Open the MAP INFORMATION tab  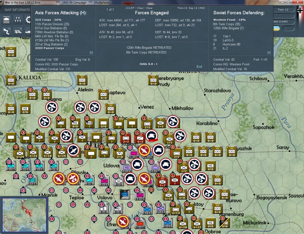(x=18, y=10)
